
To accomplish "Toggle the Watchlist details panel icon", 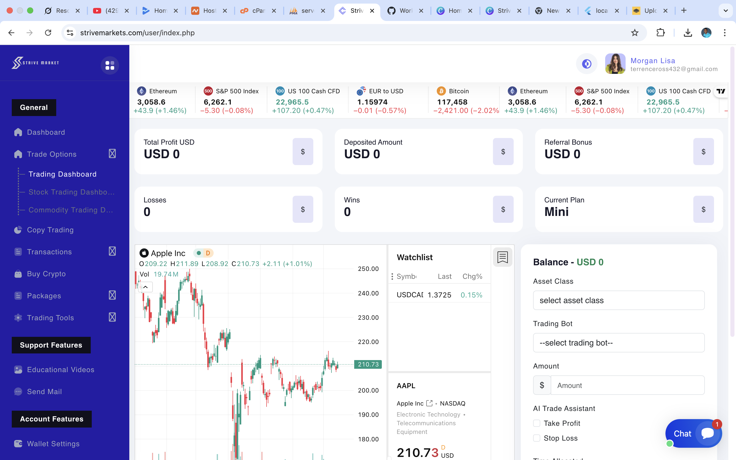I will click(502, 257).
